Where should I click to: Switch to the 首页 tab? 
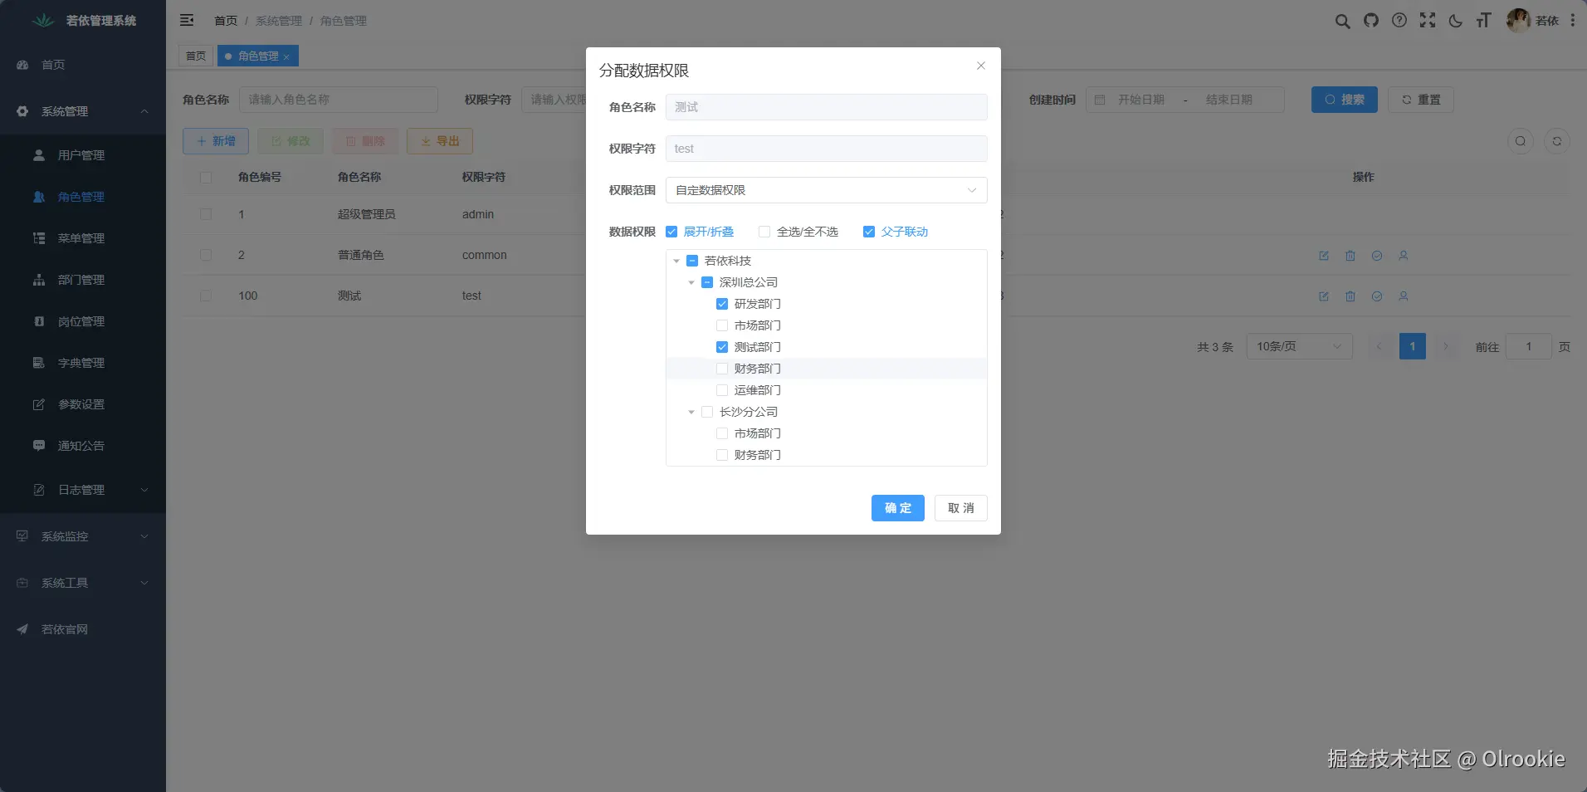[x=194, y=56]
